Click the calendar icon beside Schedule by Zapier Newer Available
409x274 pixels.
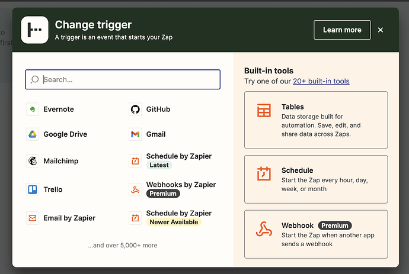[135, 218]
